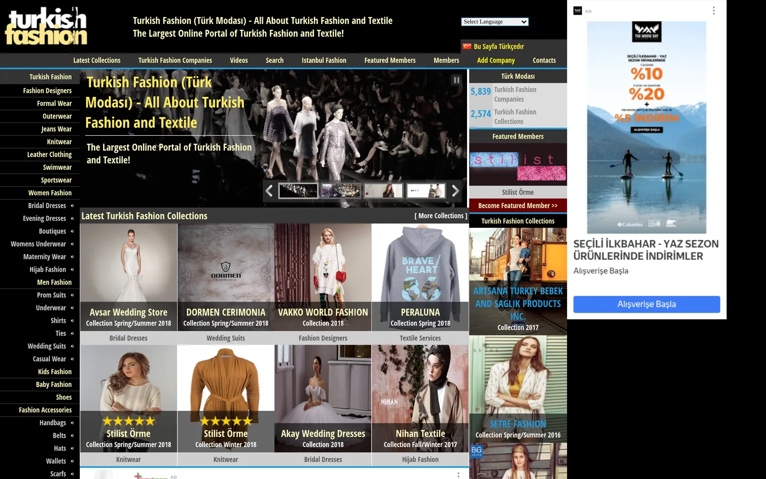This screenshot has width=766, height=479.
Task: Open the Featured Members menu item
Action: pyautogui.click(x=390, y=61)
